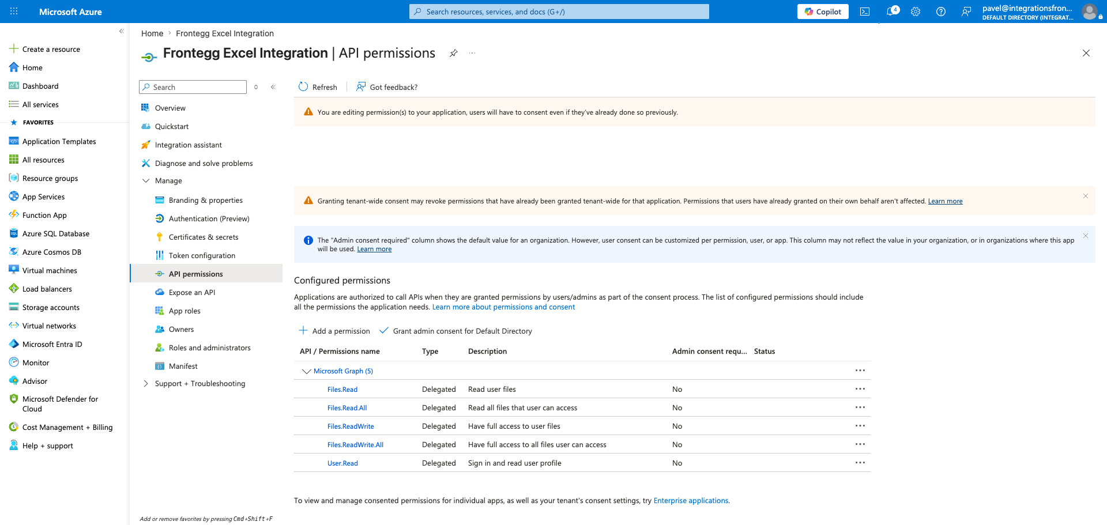
Task: Open more options for Files.ReadWrite.All row
Action: tap(860, 444)
